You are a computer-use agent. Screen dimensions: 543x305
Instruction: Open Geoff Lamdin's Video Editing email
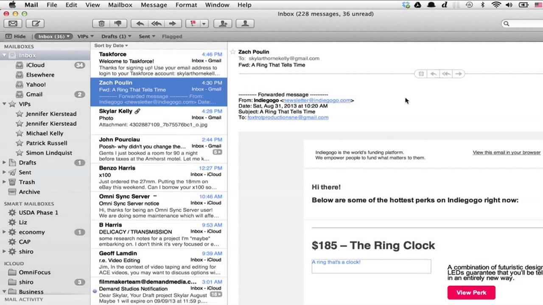159,262
